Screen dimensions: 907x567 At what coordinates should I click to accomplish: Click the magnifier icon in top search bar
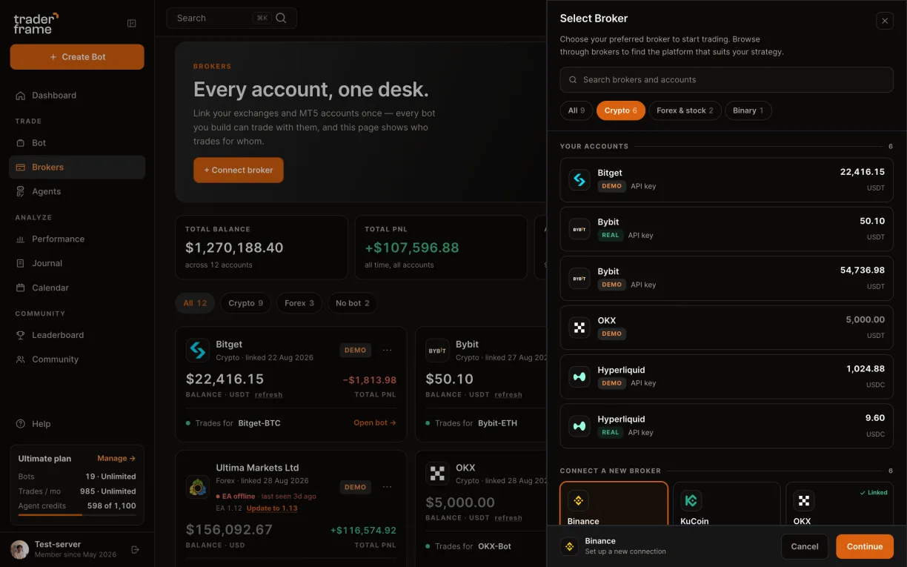(x=281, y=18)
